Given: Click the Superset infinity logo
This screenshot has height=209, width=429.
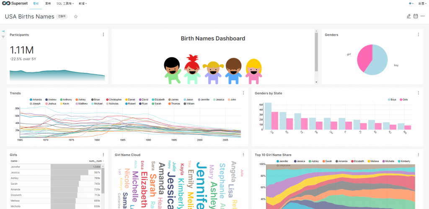Looking at the screenshot, I should pos(6,3).
